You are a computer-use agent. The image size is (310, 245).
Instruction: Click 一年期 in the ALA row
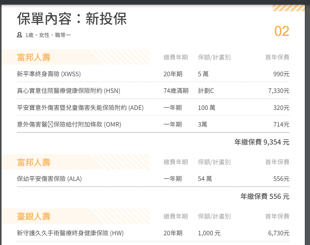click(173, 179)
